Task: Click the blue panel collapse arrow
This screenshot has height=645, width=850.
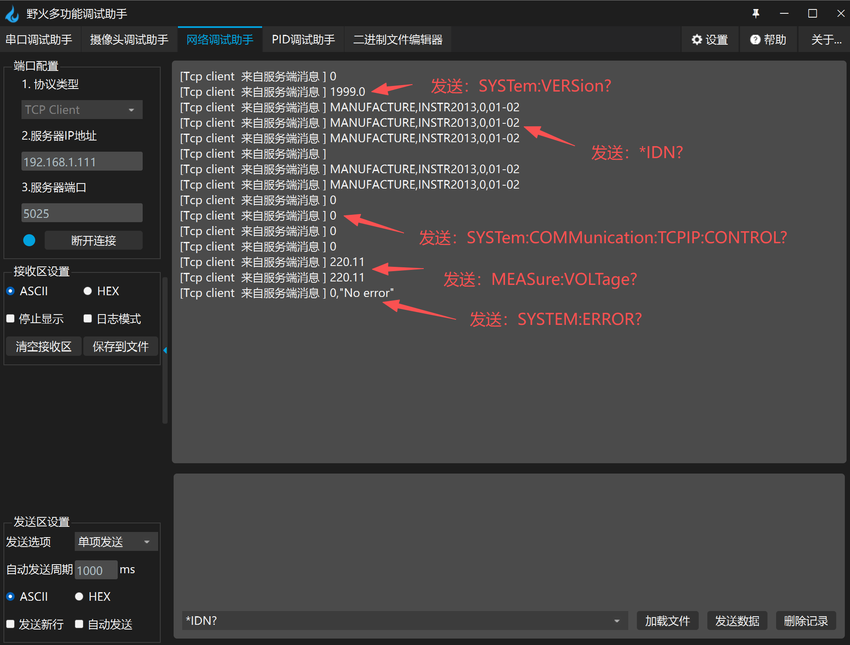Action: (x=165, y=350)
